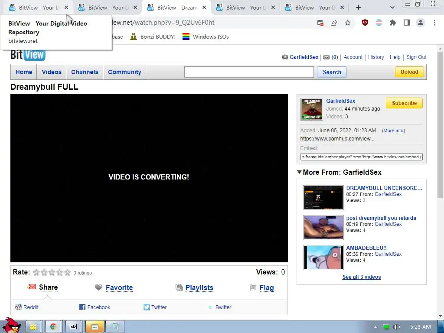
Task: Open the Extensions puzzle piece menu
Action: pyautogui.click(x=393, y=23)
